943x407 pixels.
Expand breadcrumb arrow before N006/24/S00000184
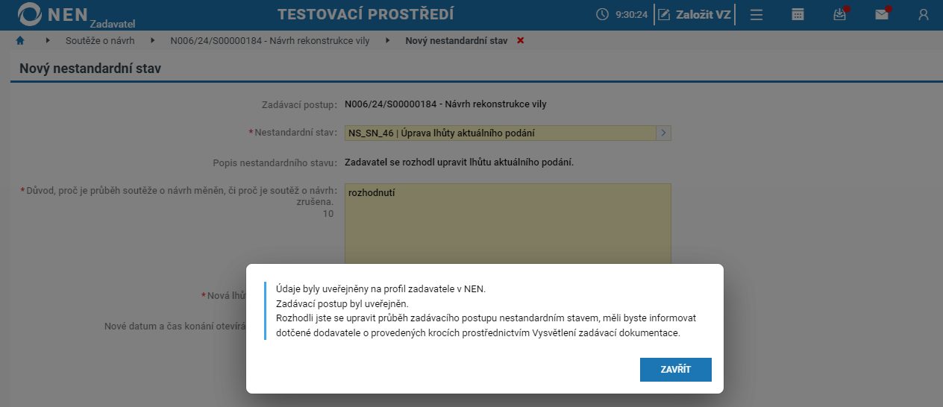[153, 40]
